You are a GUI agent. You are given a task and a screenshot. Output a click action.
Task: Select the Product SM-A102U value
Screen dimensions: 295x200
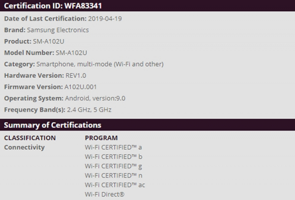53,41
